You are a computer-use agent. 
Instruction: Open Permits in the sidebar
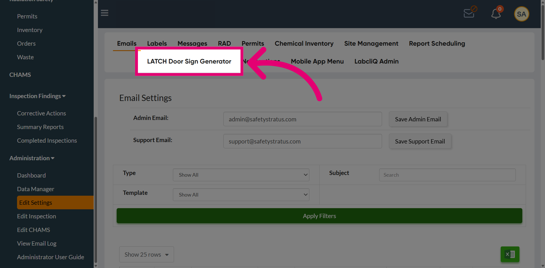tap(27, 16)
